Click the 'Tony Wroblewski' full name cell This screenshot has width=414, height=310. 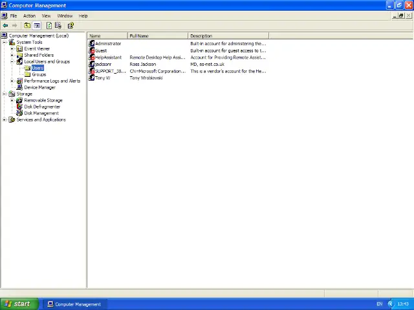[x=146, y=77]
